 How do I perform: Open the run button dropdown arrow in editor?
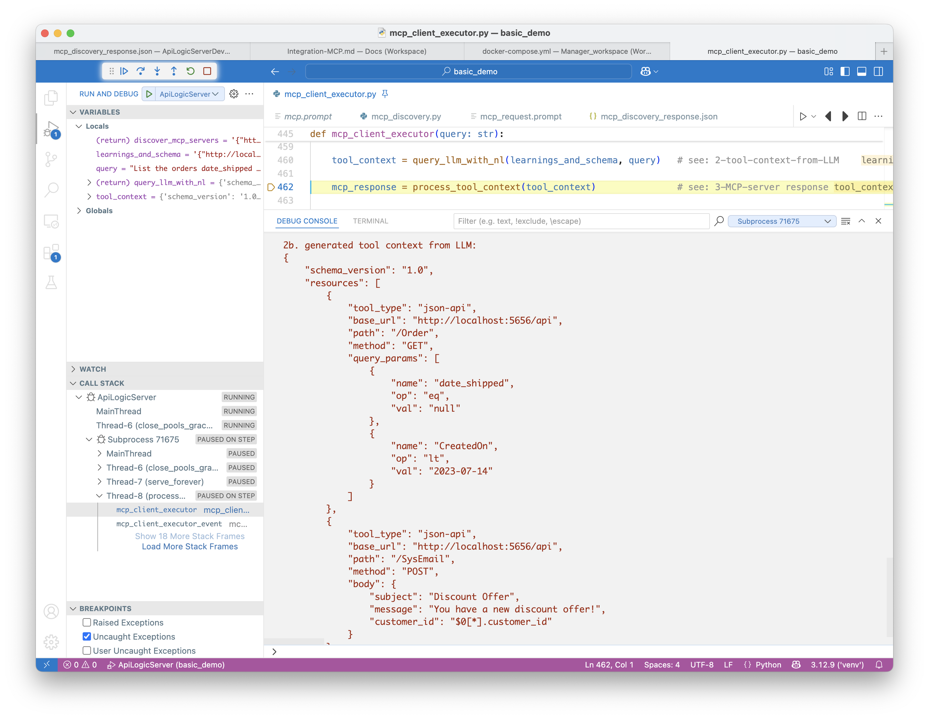tap(814, 116)
